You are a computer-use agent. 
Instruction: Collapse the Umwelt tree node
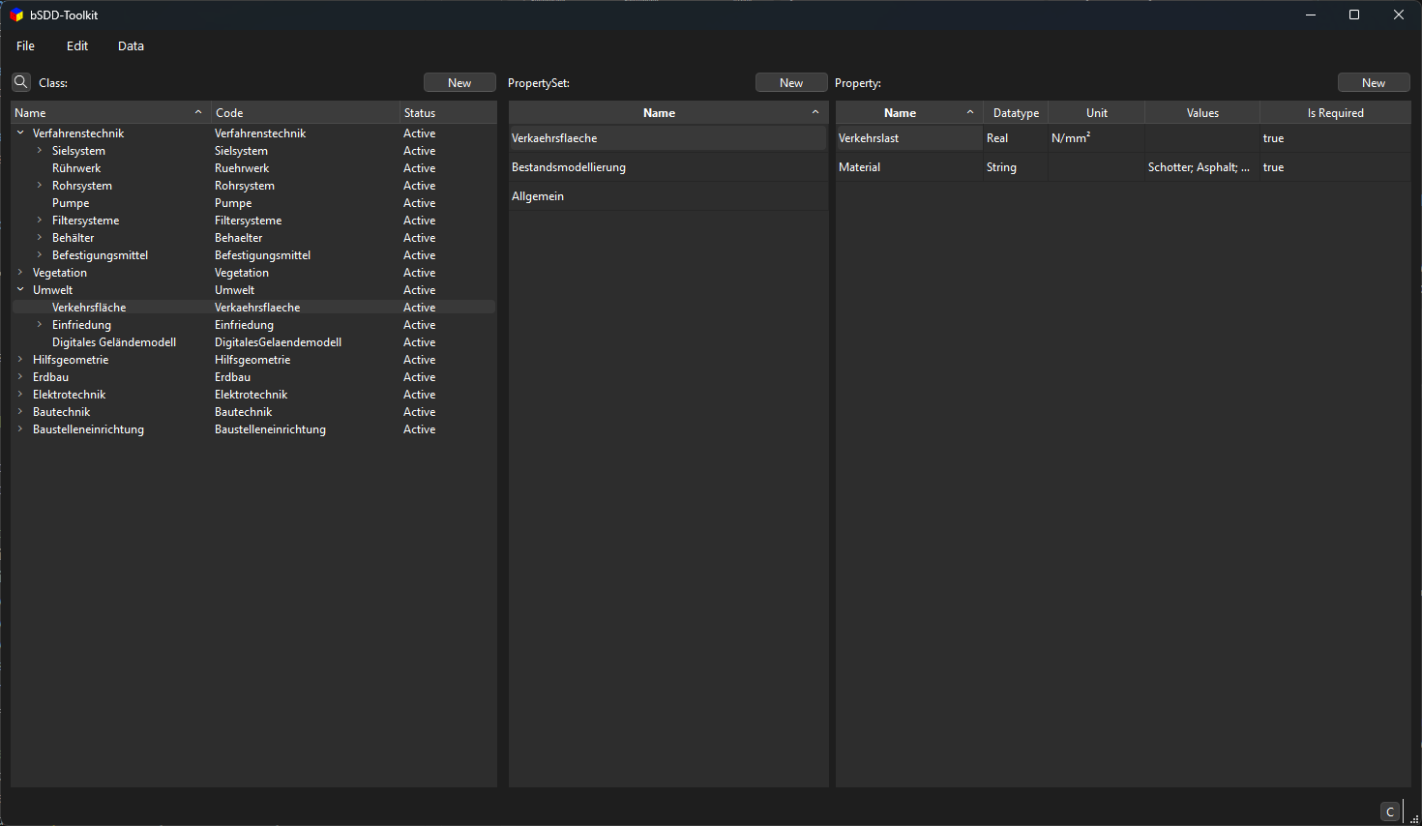tap(19, 289)
